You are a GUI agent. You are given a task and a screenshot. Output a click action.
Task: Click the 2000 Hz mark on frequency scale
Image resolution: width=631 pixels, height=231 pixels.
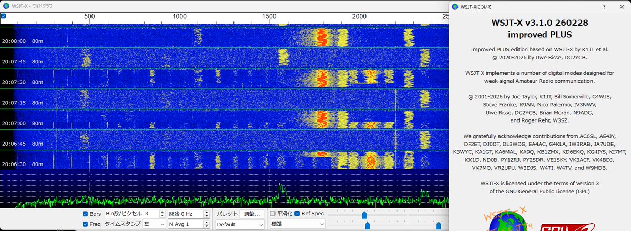[x=359, y=17]
